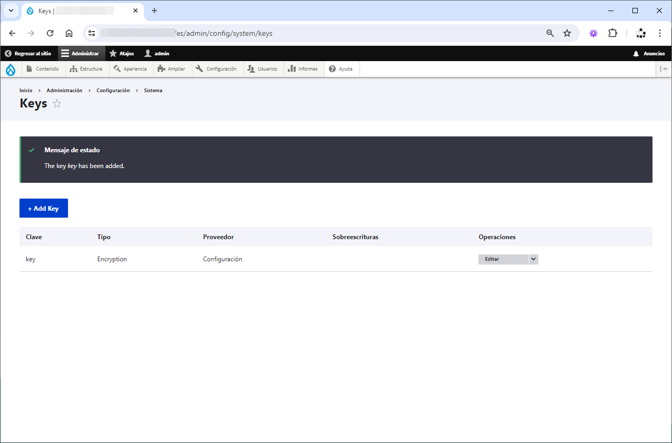Screen dimensions: 672x443
Task: Click the Drupal logo home icon
Action: [11, 69]
